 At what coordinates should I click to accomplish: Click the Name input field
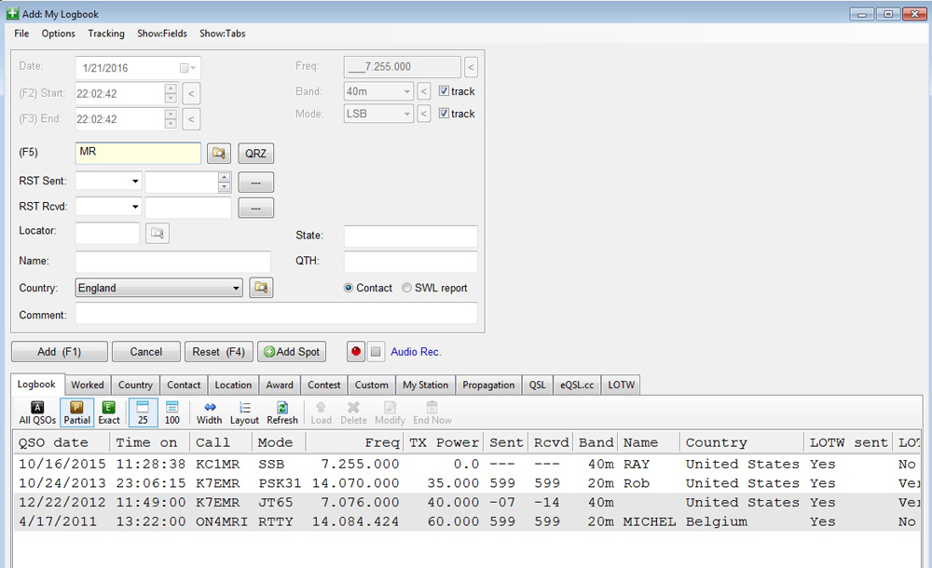pos(173,262)
